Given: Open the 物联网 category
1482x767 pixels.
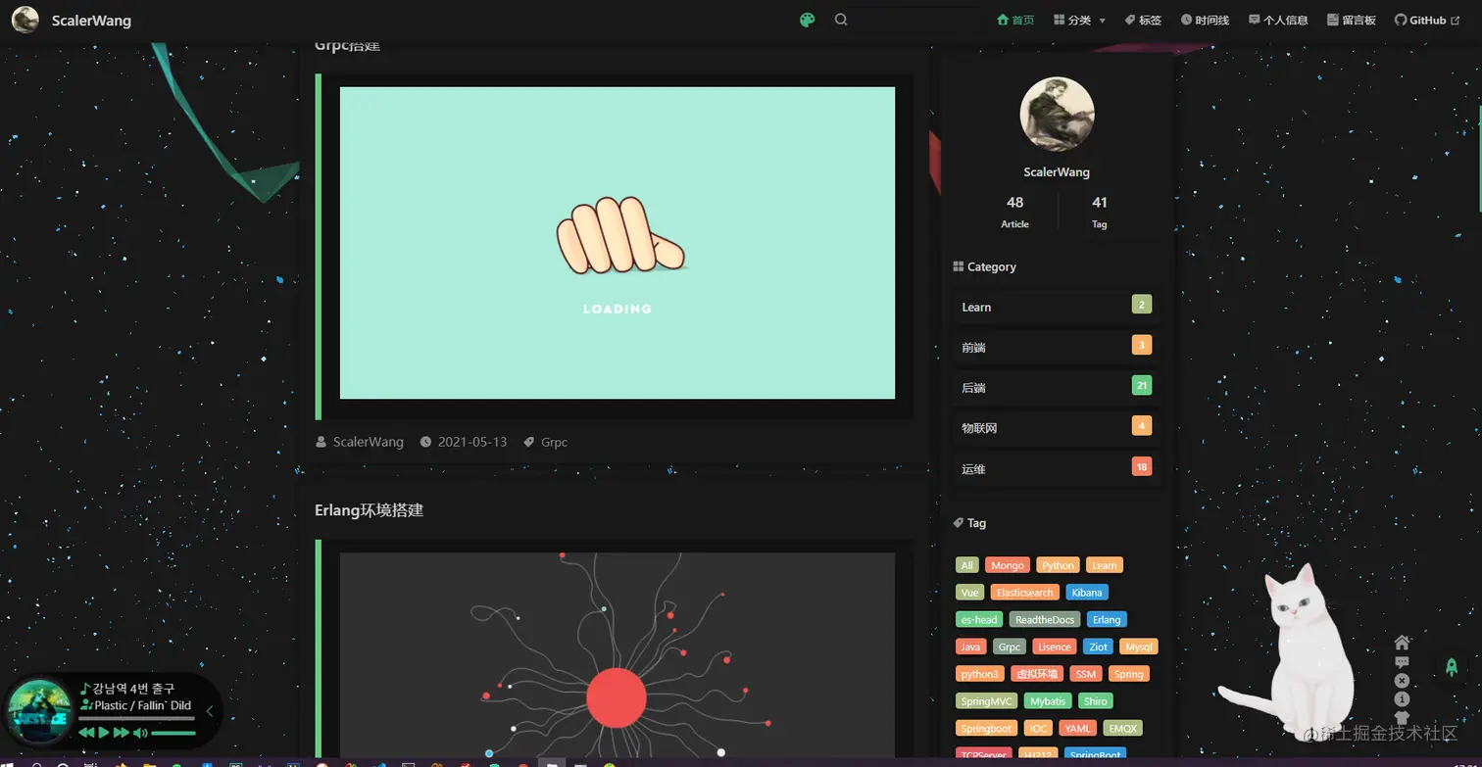Looking at the screenshot, I should 1057,428.
